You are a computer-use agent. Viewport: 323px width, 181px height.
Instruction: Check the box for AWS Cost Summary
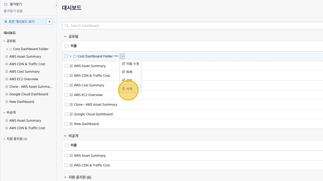[66, 85]
